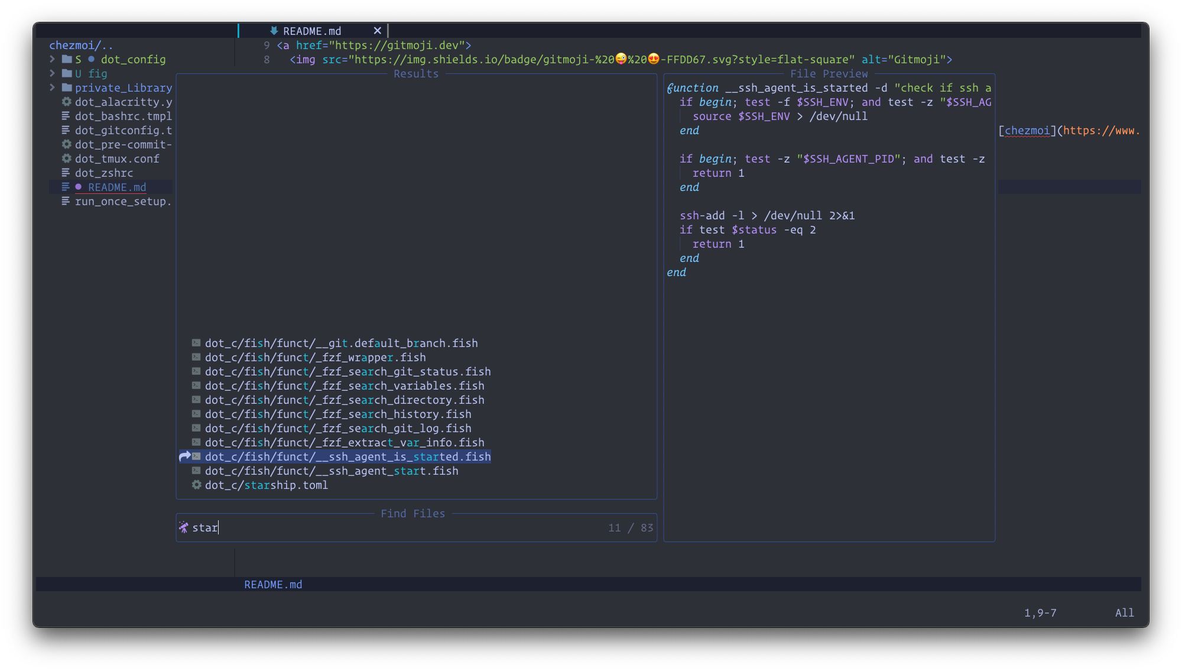Screen dimensions: 1182x671
Task: Click the 11 / 83 results counter
Action: pos(631,527)
